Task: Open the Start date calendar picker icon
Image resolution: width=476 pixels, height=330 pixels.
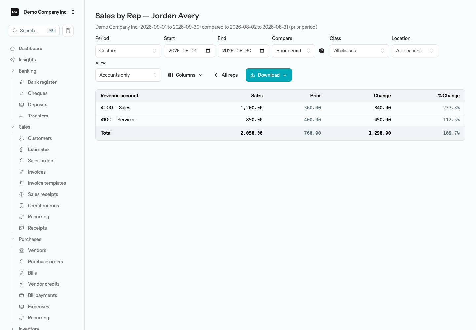Action: pos(208,51)
